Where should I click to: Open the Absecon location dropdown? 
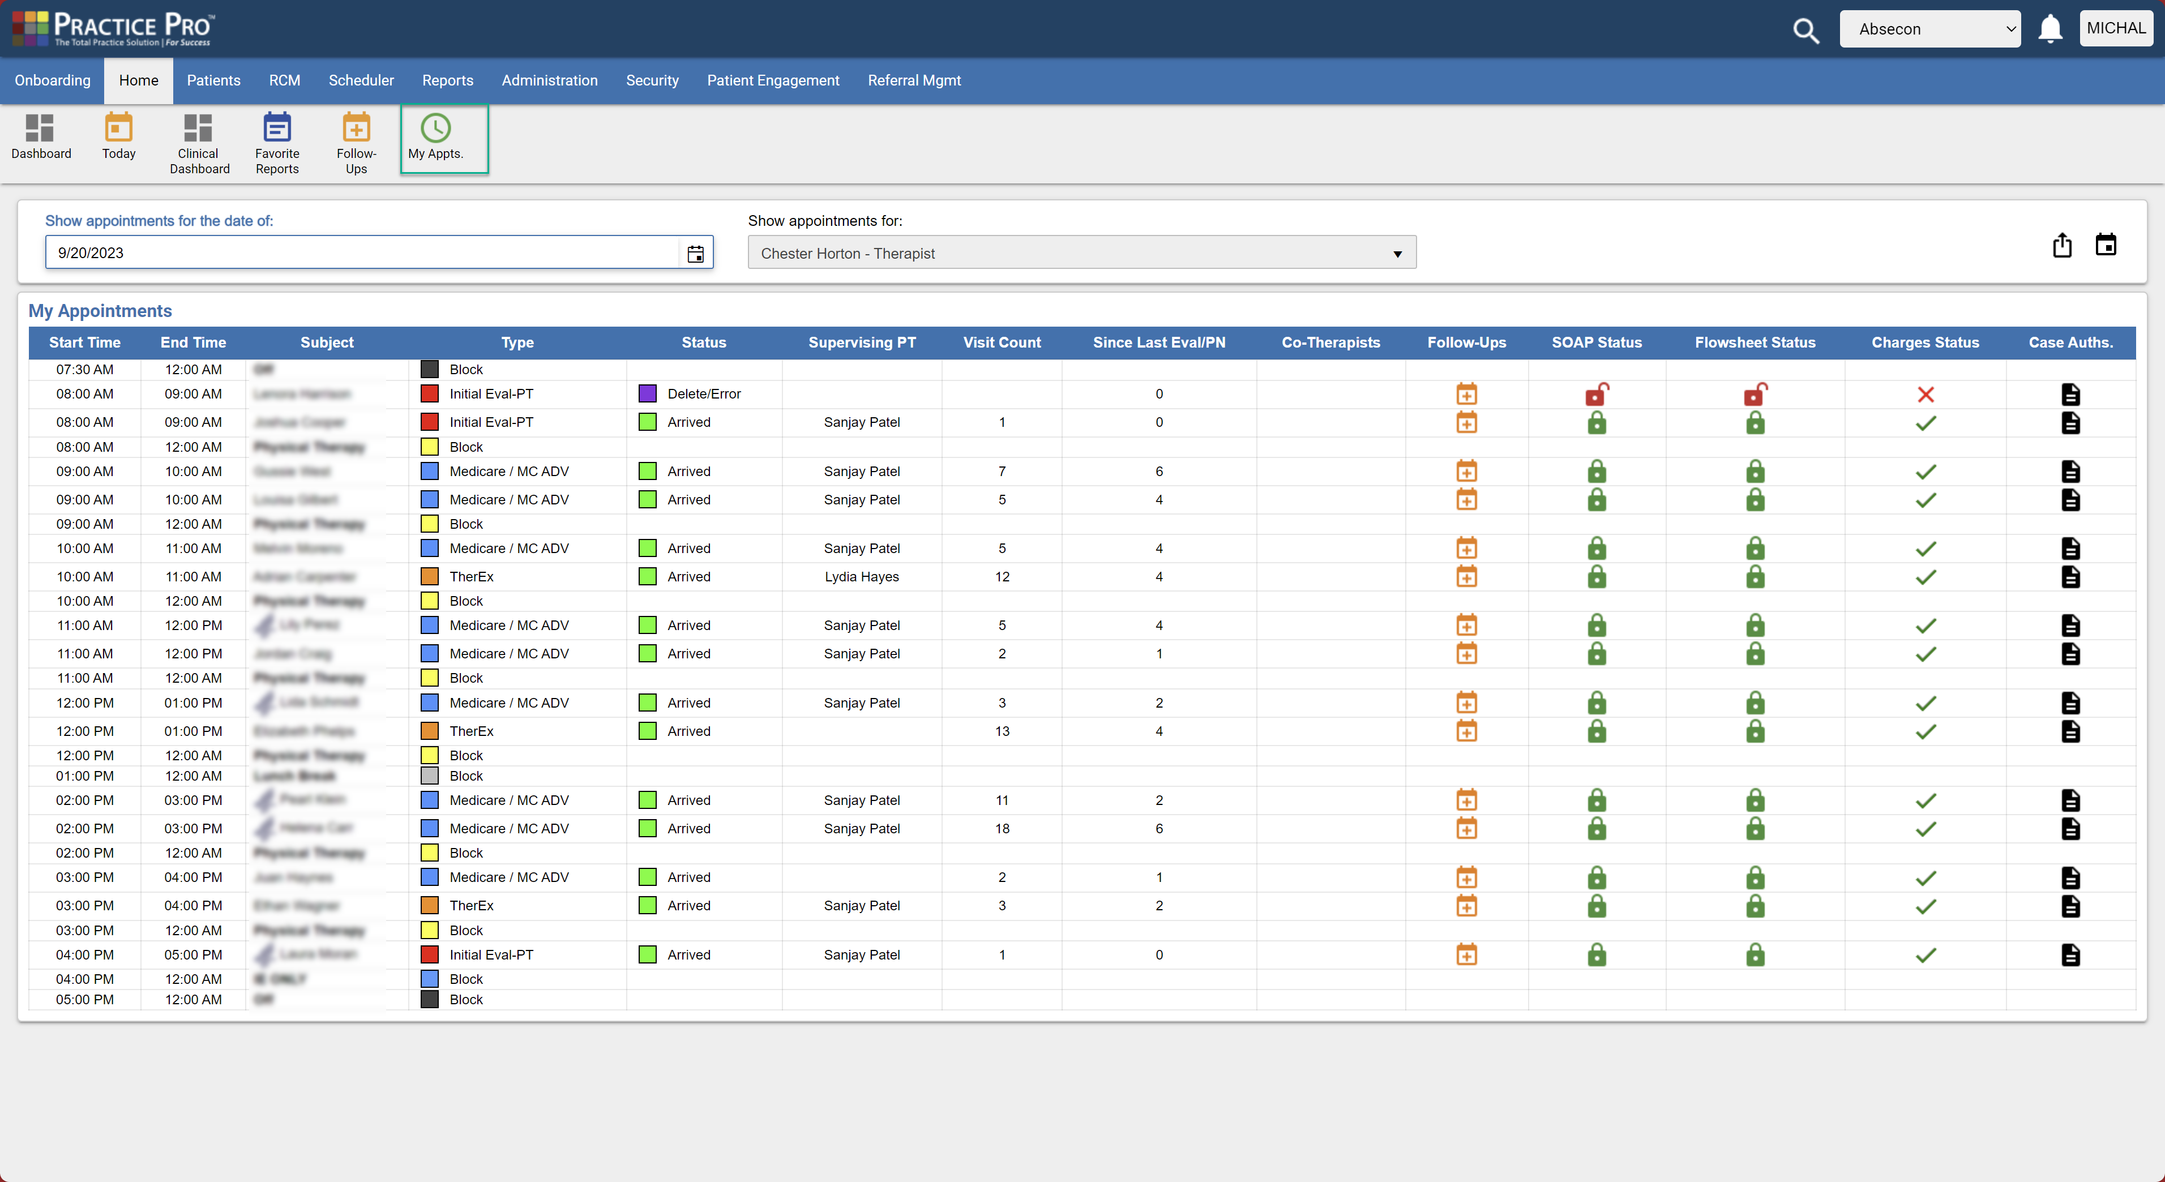point(1929,28)
